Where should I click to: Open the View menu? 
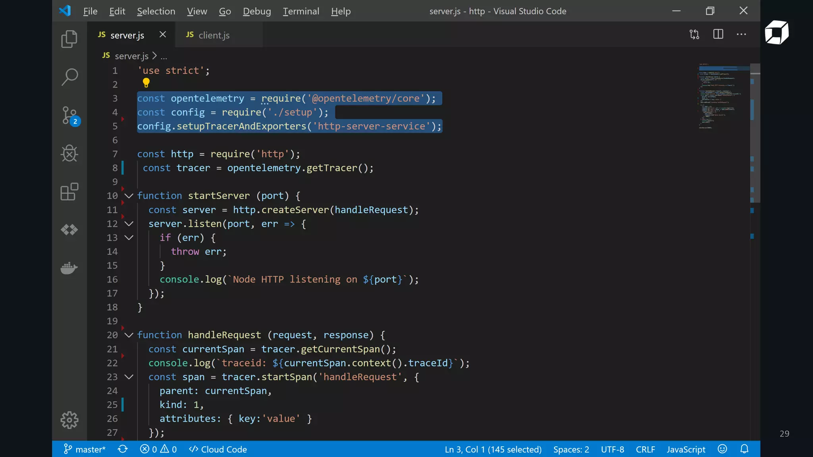[x=197, y=11]
